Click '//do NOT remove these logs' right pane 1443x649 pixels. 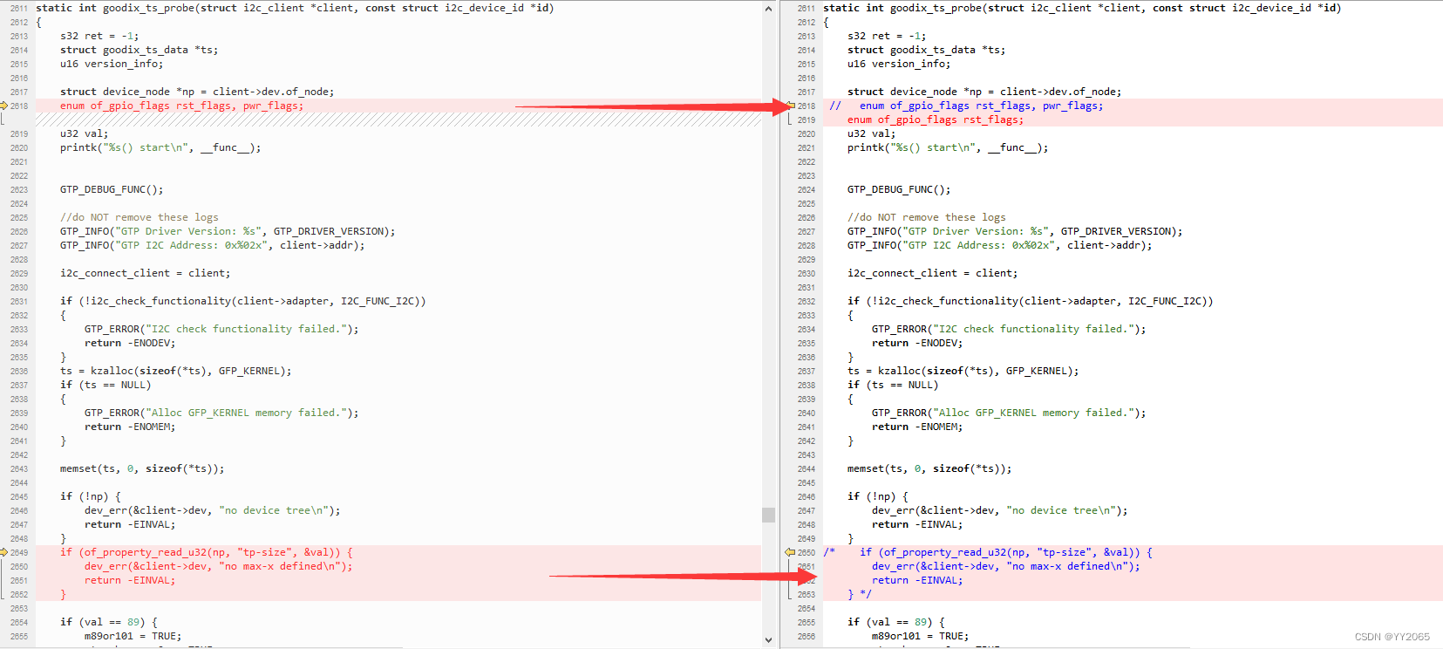click(926, 217)
